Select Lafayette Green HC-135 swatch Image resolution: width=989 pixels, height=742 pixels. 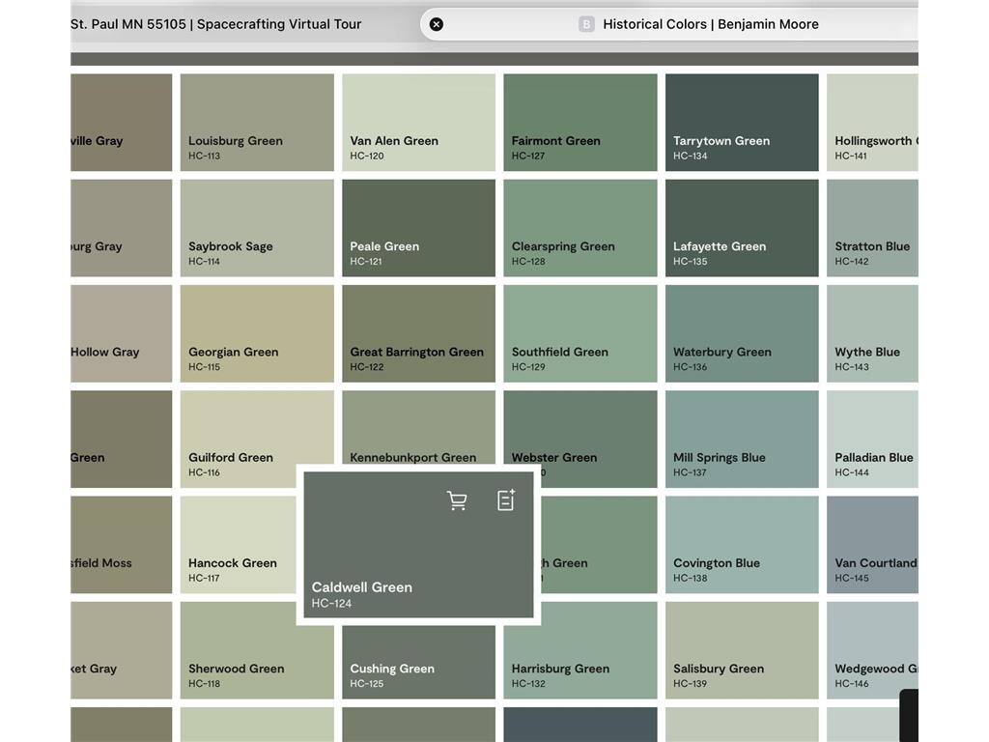742,228
